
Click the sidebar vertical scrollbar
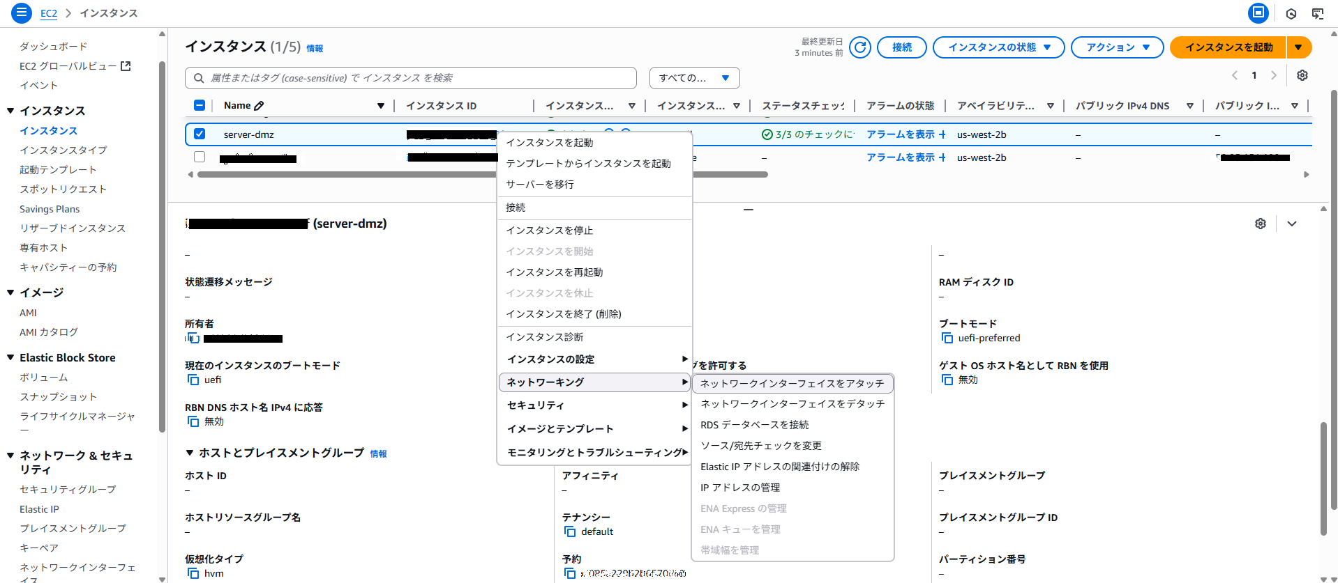(x=162, y=247)
